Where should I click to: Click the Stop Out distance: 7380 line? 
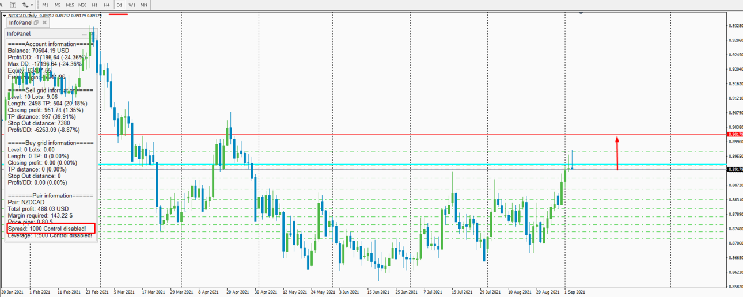tap(39, 123)
